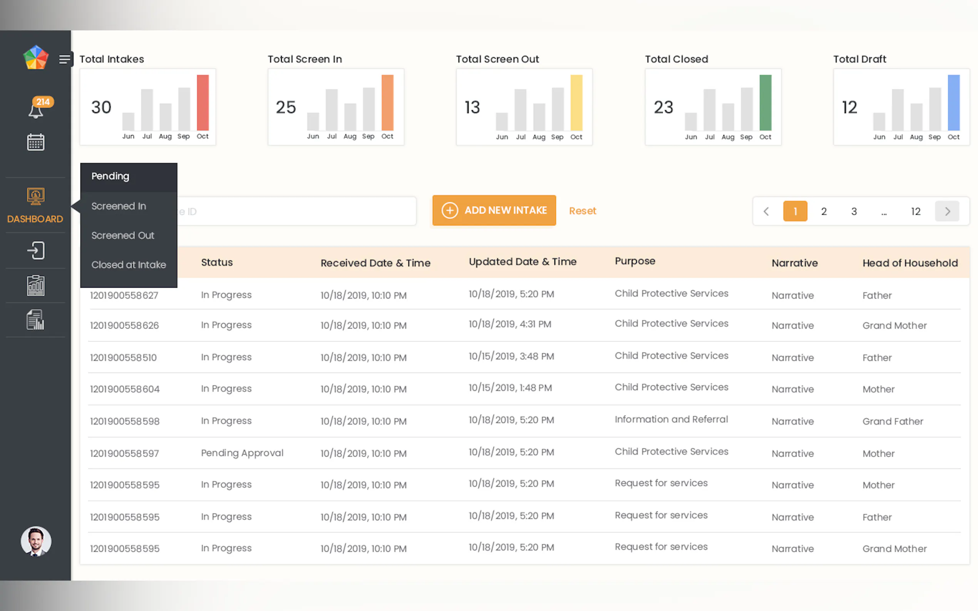Click the colorful app logo
This screenshot has height=611, width=978.
(35, 57)
